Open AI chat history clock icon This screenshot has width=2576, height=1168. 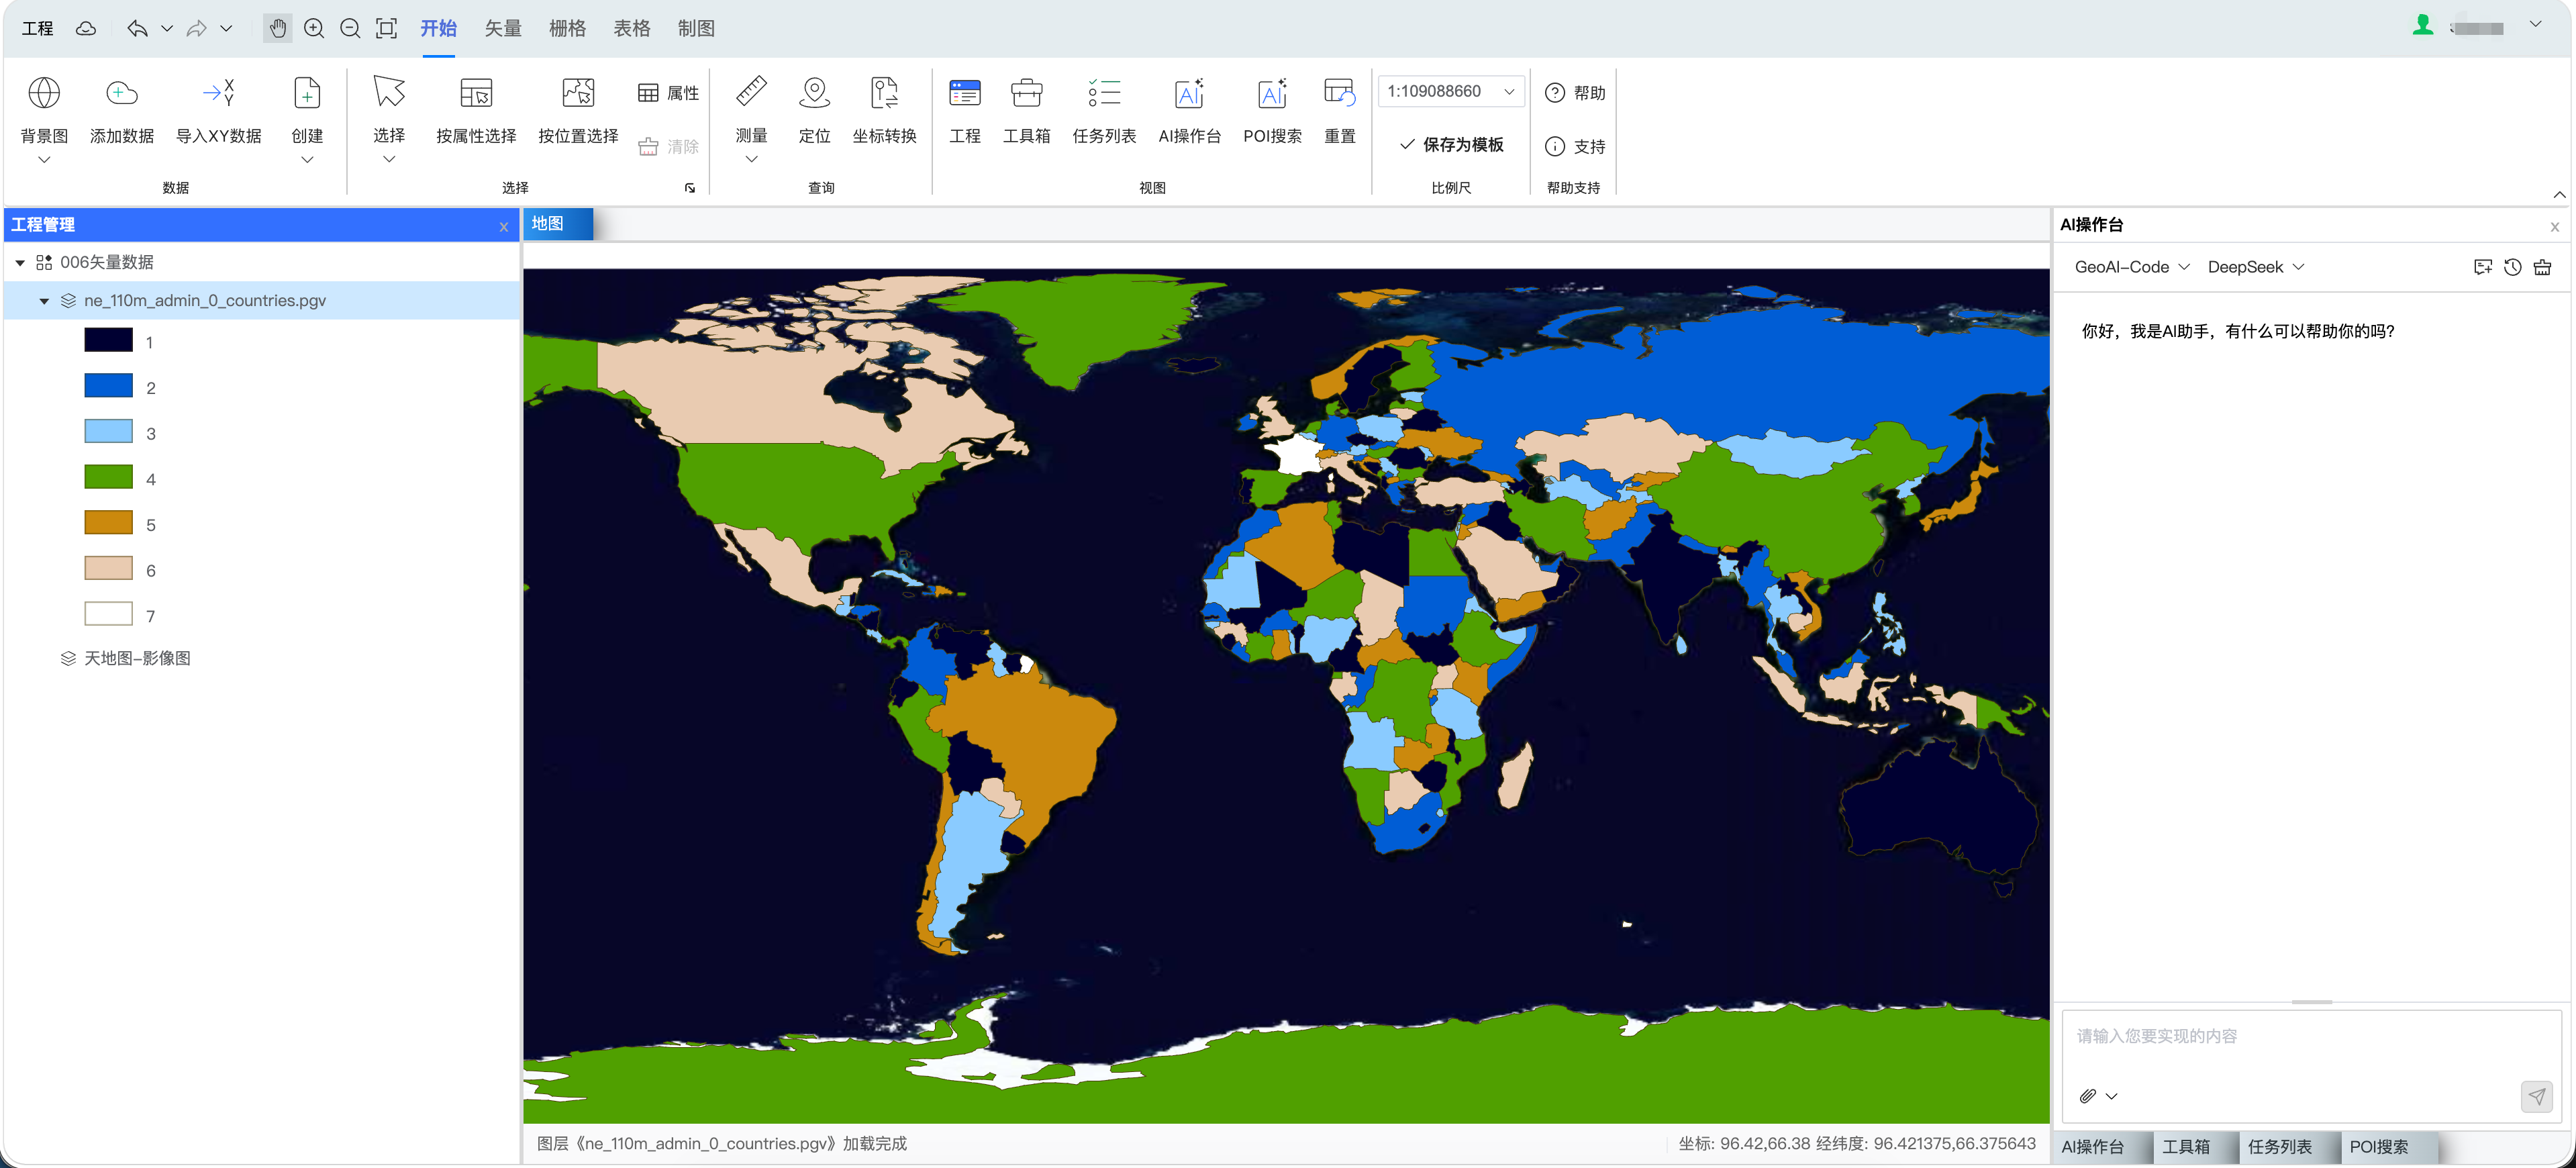tap(2512, 267)
